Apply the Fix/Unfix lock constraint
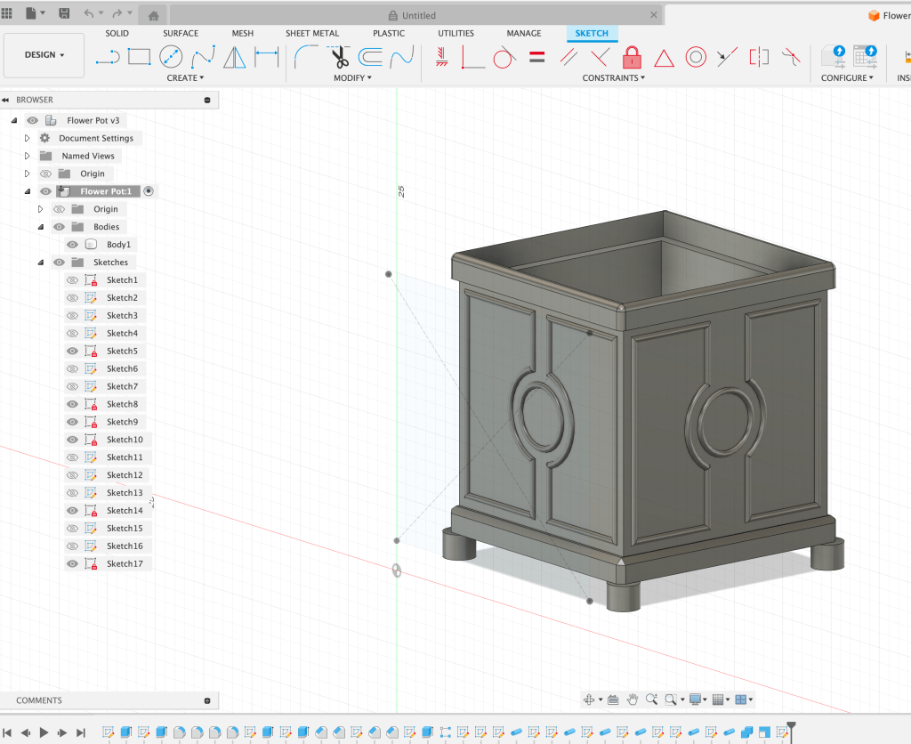Screen dimensions: 911x744 632,58
